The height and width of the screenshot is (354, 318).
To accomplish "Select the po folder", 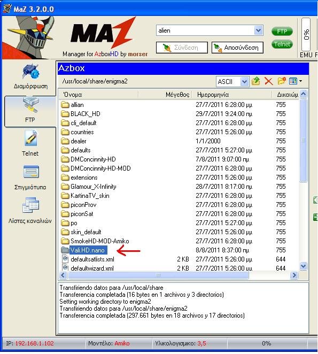I will pyautogui.click(x=69, y=223).
